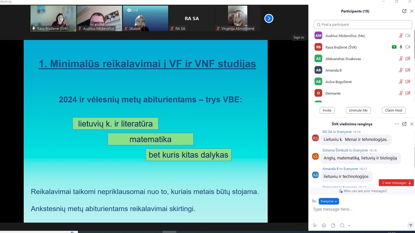The image size is (415, 233).
Task: Click Aleksandras Sivakovas camera-off icon
Action: tap(408, 58)
